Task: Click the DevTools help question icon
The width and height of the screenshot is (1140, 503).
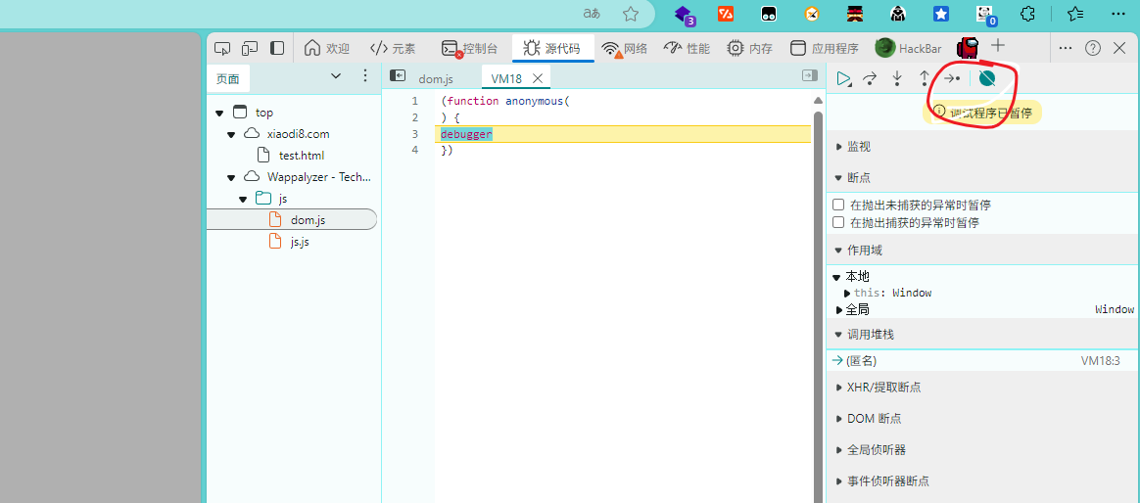Action: click(1093, 48)
